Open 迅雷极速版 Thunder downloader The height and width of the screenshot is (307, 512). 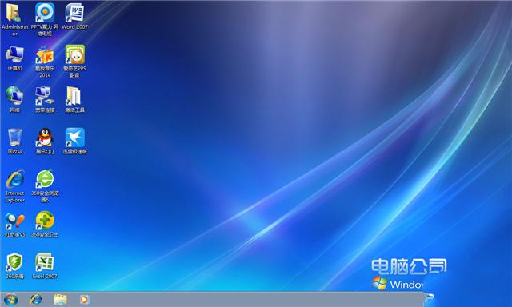click(74, 138)
